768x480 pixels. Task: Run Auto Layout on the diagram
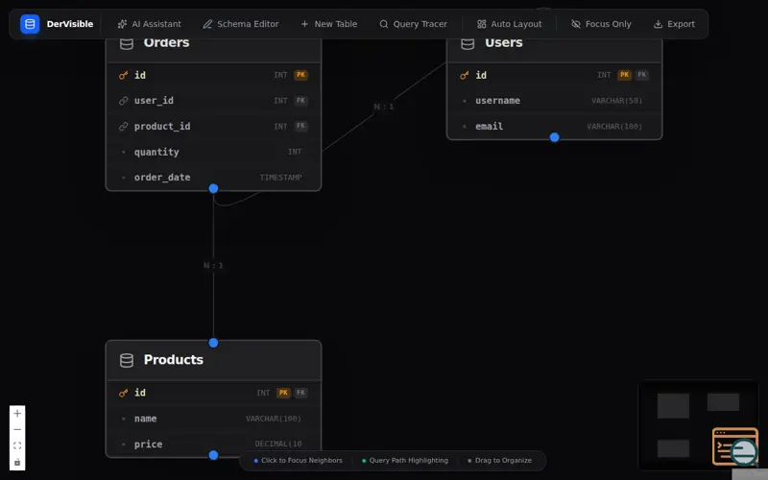coord(509,24)
